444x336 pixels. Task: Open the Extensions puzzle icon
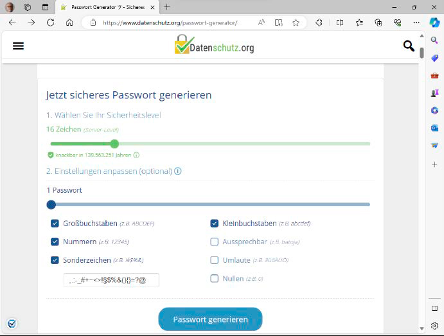pos(319,22)
